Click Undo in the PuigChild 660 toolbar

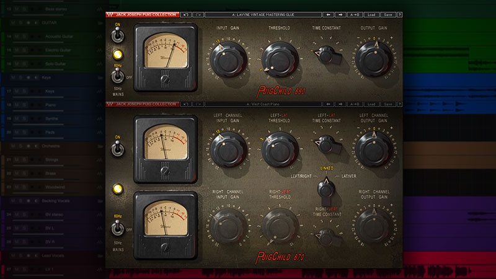(x=186, y=14)
